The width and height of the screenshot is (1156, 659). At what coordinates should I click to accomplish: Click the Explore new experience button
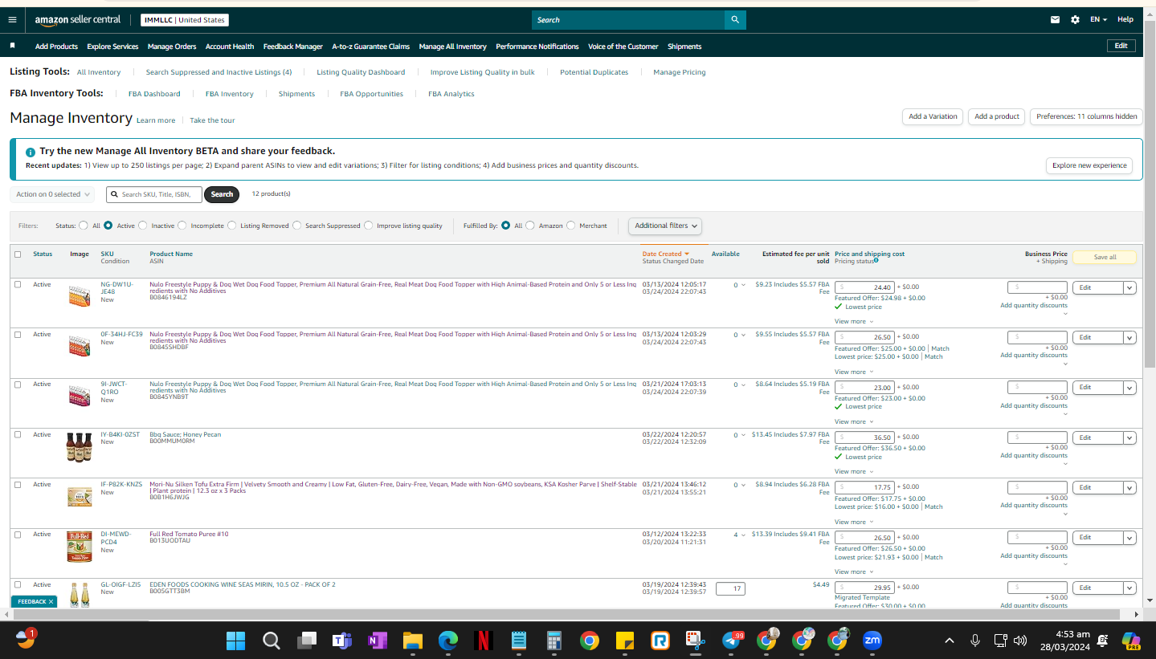tap(1089, 165)
